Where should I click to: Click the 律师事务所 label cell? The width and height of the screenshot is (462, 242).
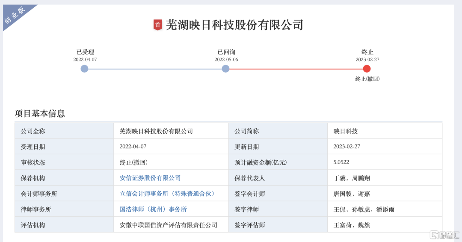tap(64, 209)
